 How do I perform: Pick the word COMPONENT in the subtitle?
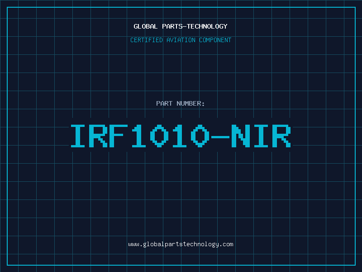click(x=215, y=40)
